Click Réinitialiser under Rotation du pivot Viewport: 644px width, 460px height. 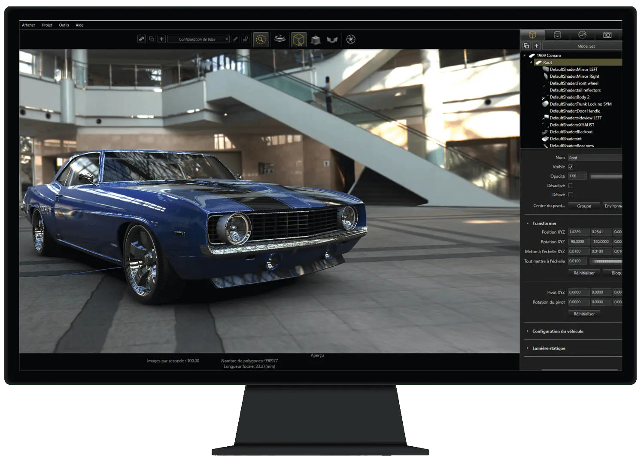pos(584,314)
